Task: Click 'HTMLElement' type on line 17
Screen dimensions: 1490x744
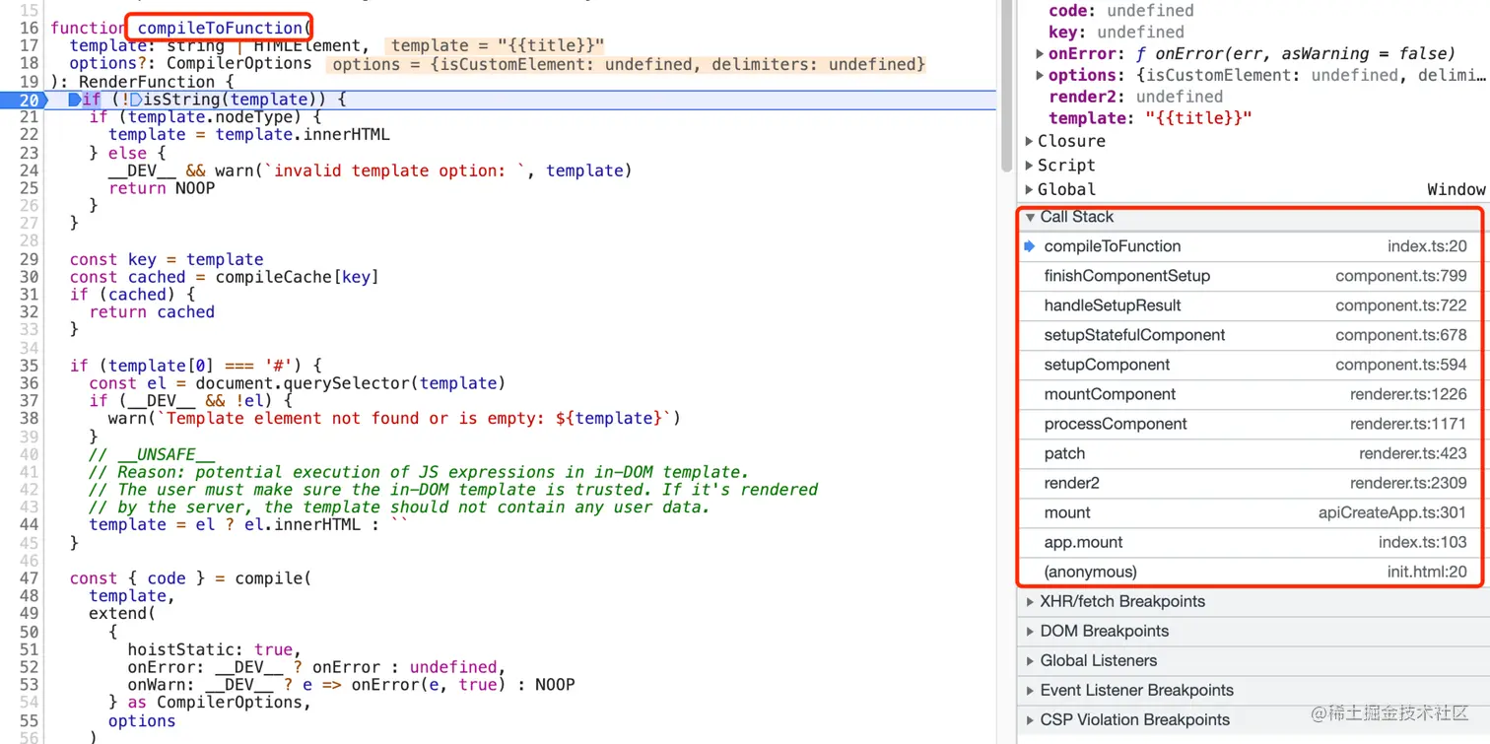Action: point(307,45)
